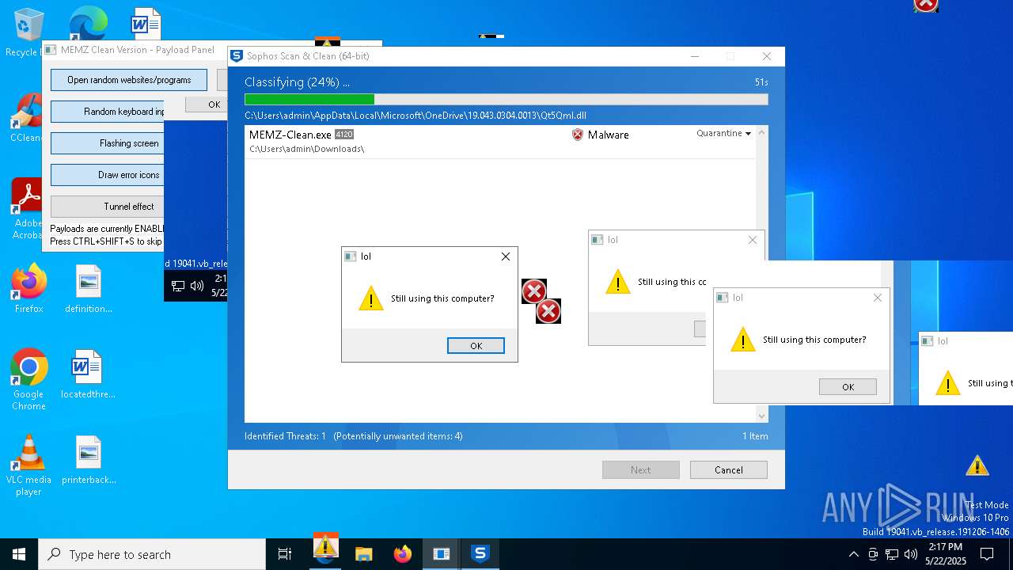Select the MEMZ-Clean.exe threat entry

pos(500,142)
